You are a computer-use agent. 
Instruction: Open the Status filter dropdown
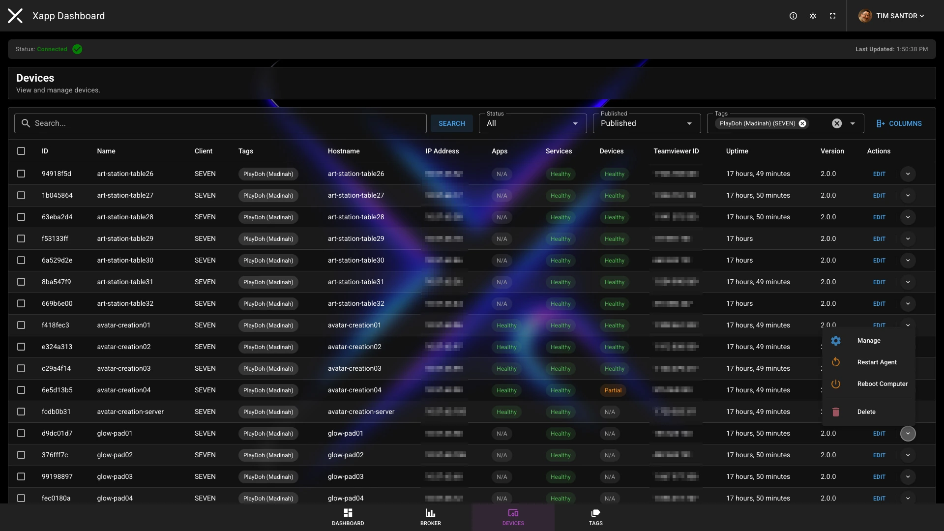point(532,123)
